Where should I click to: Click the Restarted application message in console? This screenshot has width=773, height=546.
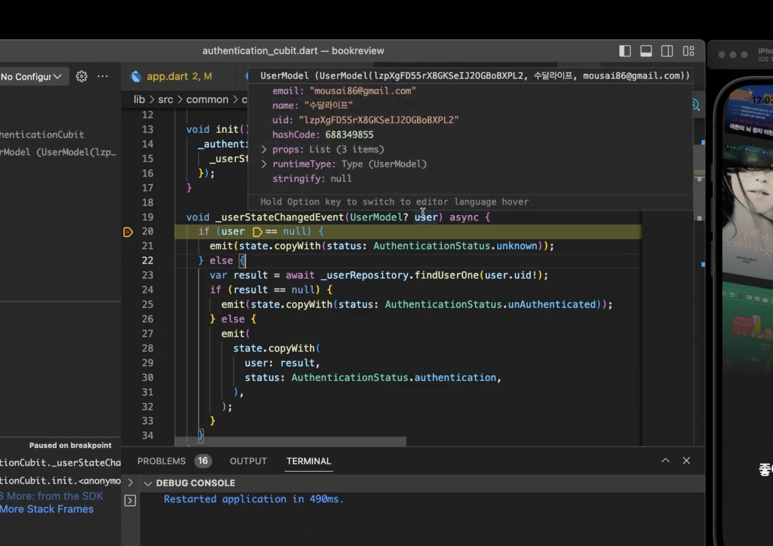253,499
